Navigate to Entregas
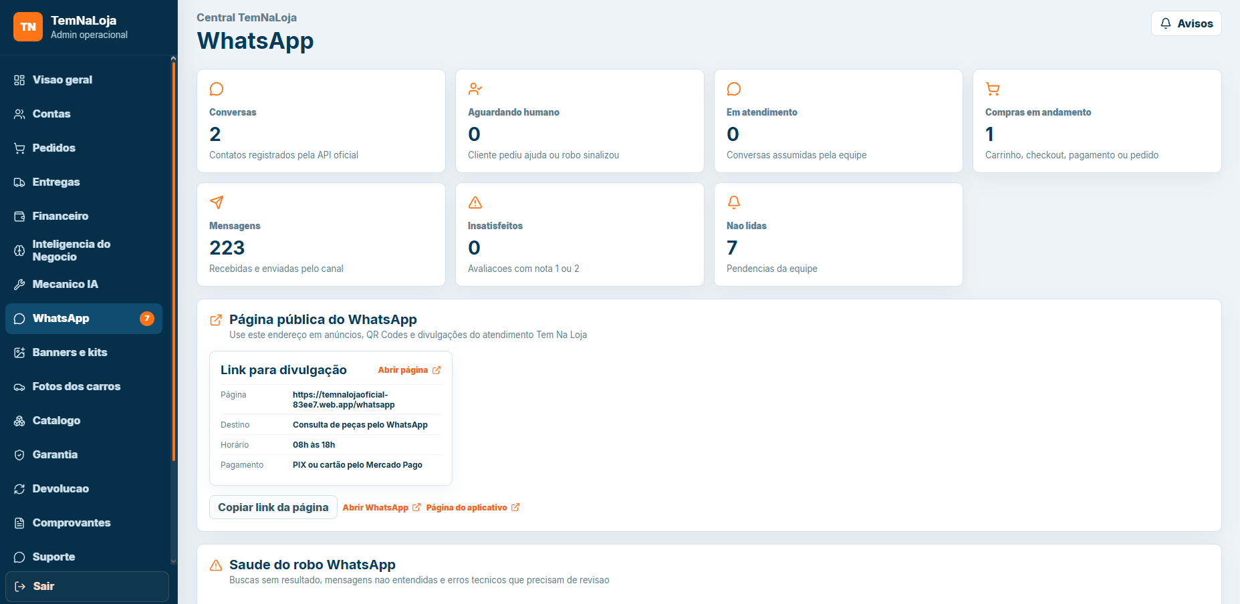This screenshot has height=604, width=1240. click(84, 182)
